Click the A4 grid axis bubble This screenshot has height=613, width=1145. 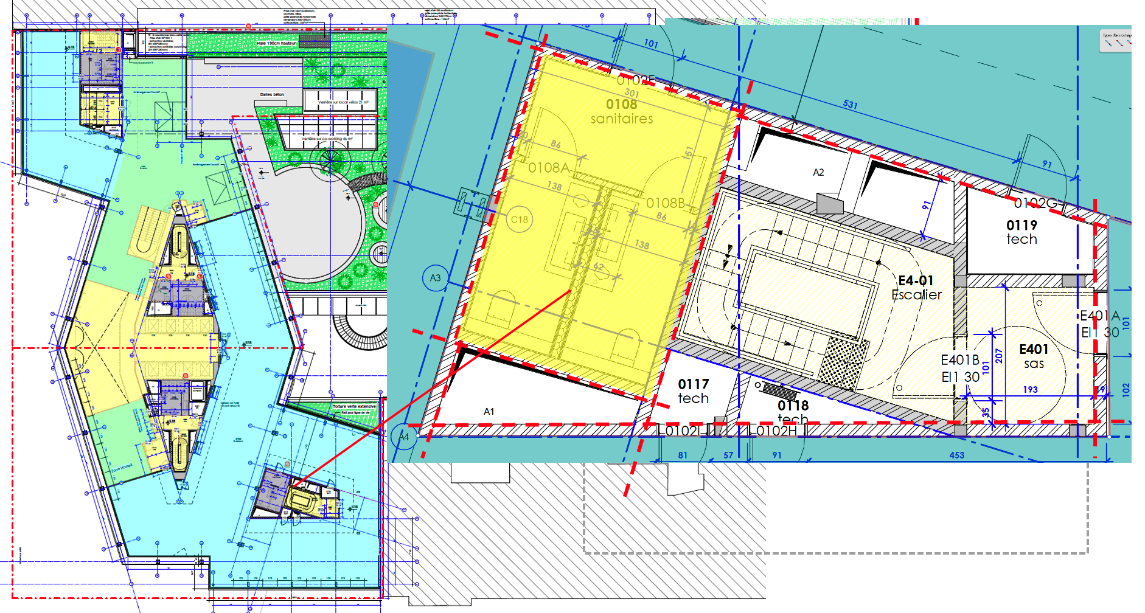click(404, 437)
